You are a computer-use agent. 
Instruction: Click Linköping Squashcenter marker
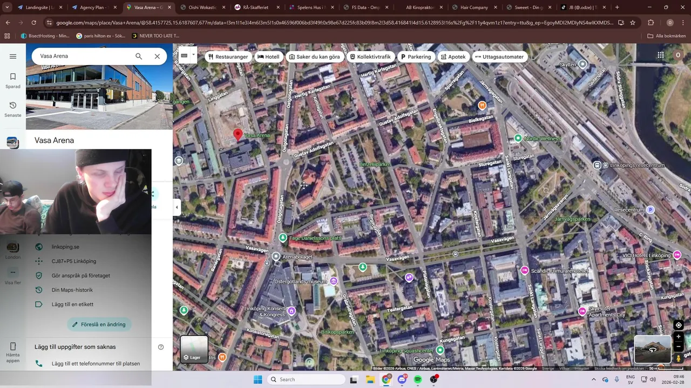point(440,350)
